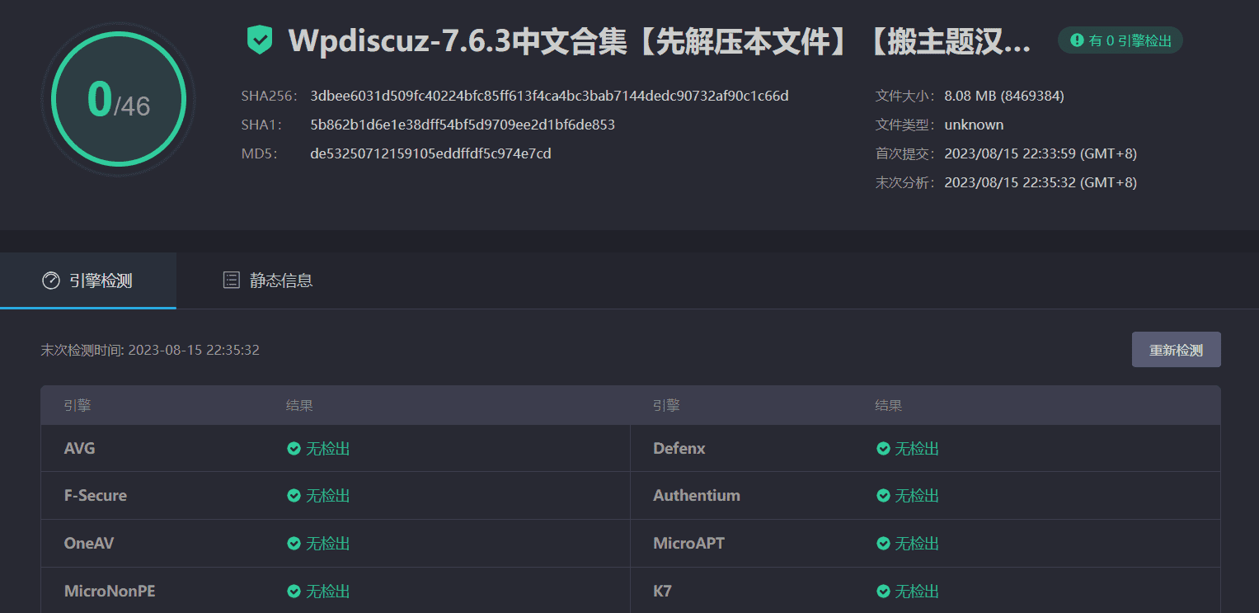Screen dimensions: 1259x613
Task: Click the 无检出 result for Authentium
Action: click(x=918, y=496)
